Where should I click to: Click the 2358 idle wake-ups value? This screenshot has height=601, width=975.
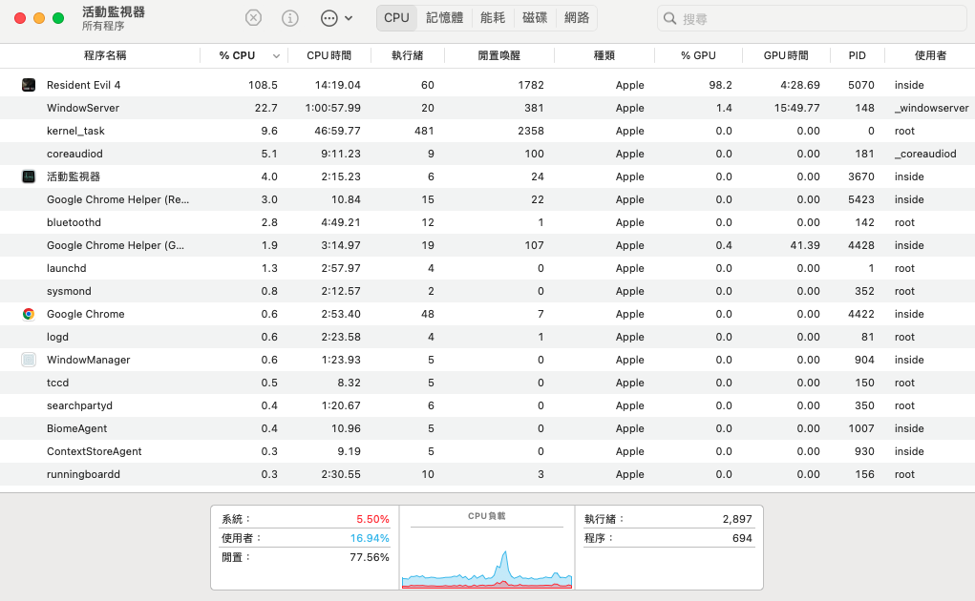point(531,131)
